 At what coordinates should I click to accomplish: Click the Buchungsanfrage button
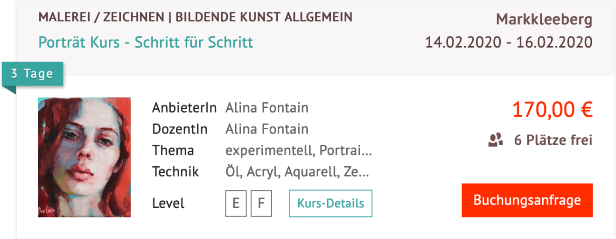[527, 200]
